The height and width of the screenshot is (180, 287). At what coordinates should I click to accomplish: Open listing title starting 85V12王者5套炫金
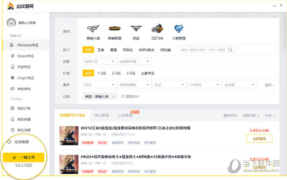[135, 128]
